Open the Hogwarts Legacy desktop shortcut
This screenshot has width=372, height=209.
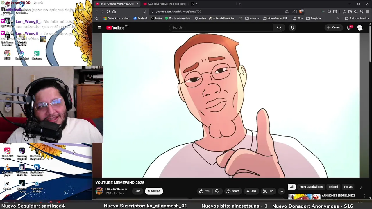click(x=22, y=186)
